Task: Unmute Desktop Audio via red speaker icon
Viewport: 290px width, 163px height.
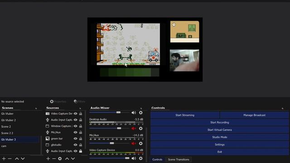Action: (134, 128)
